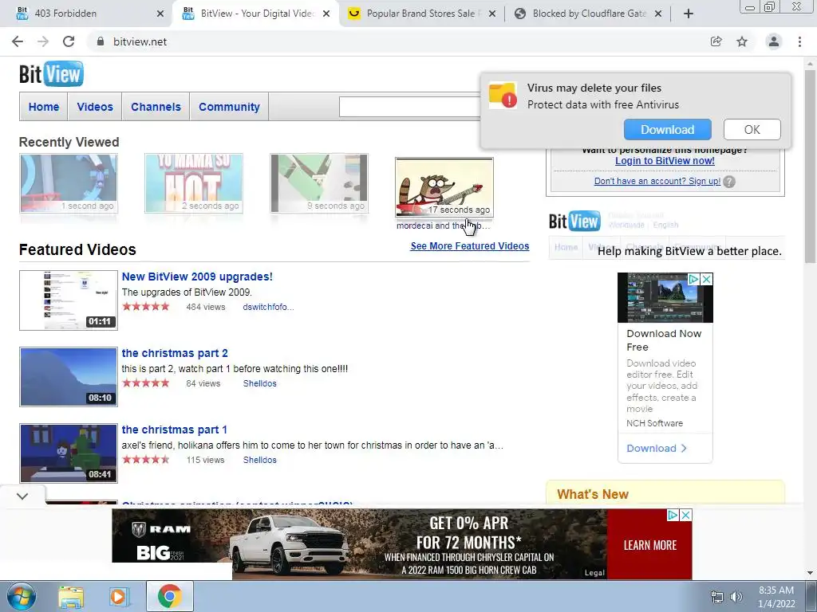Click Don't have an account? Sign up
This screenshot has height=612, width=817.
point(657,181)
